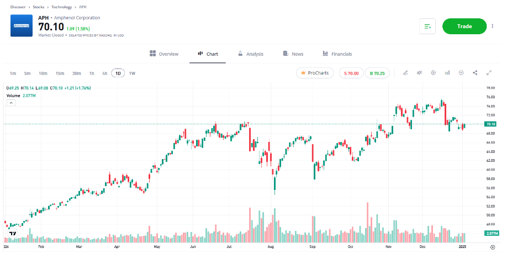Select the 15m timeframe
Screen dimensions: 507x264
[60, 73]
